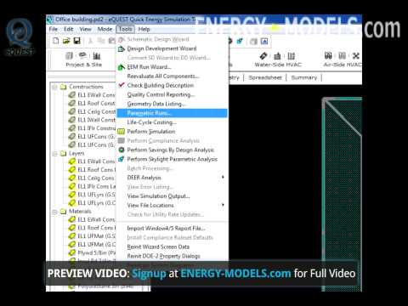The height and width of the screenshot is (306, 408).
Task: Click the Design Development Wizard icon
Action: (122, 48)
